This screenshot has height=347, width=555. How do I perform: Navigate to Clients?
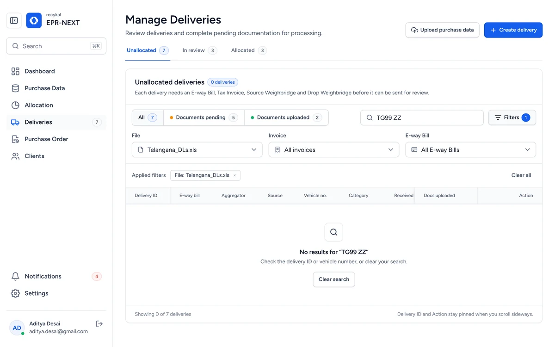click(x=56, y=156)
